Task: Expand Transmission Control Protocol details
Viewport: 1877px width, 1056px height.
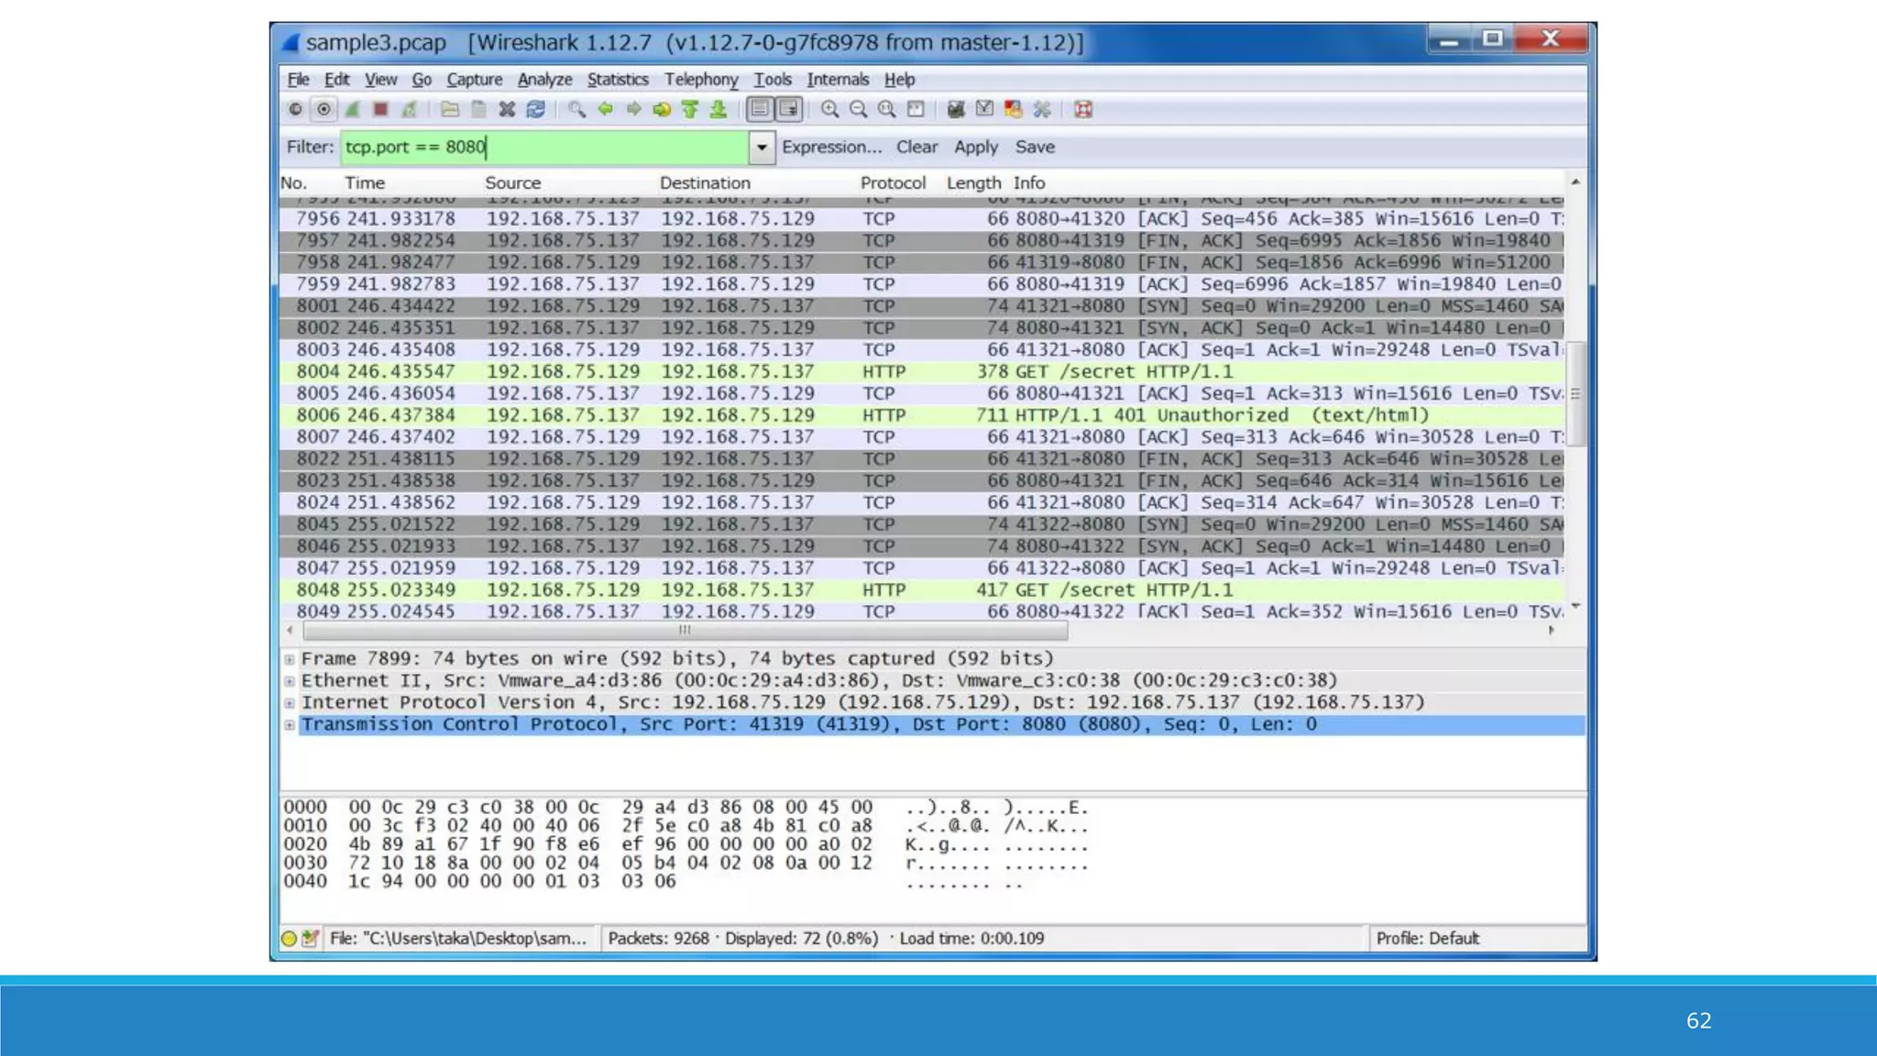Action: click(290, 725)
